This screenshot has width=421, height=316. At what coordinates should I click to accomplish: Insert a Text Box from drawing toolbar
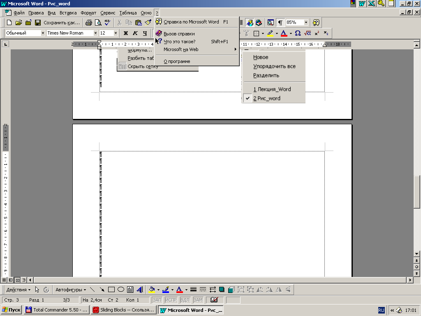(x=130, y=289)
